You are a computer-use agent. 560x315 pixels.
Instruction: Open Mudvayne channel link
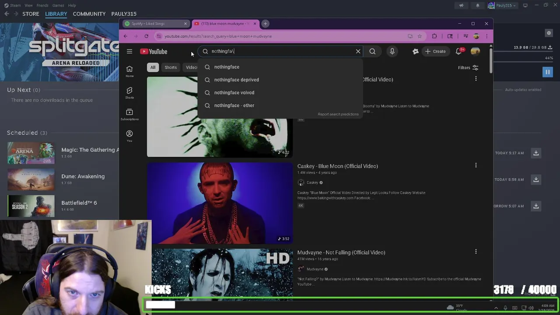pyautogui.click(x=315, y=269)
